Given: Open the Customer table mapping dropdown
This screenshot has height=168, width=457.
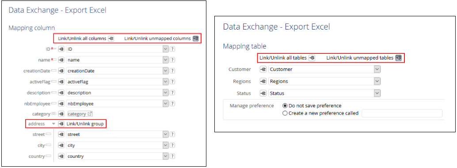Looking at the screenshot, I should click(377, 70).
